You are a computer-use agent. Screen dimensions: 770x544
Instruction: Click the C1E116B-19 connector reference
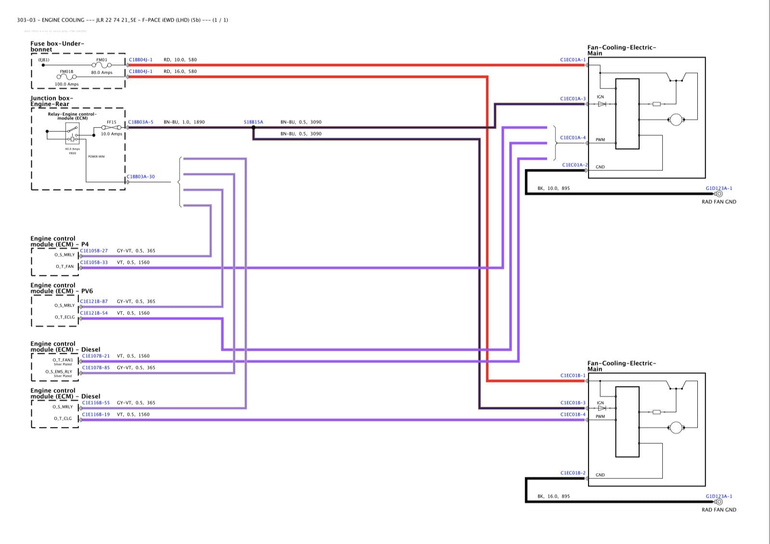click(96, 414)
